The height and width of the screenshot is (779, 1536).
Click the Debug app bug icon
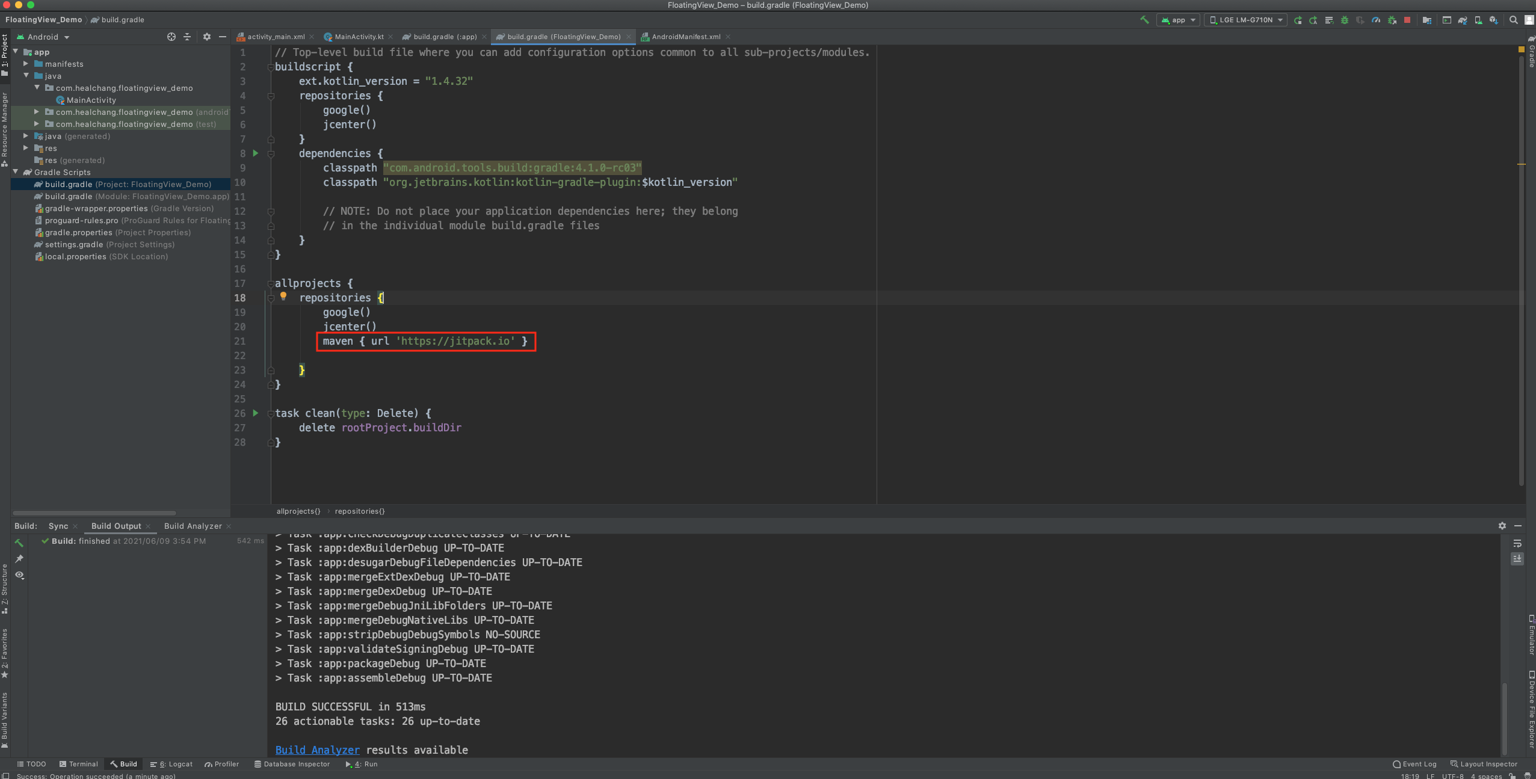1345,20
